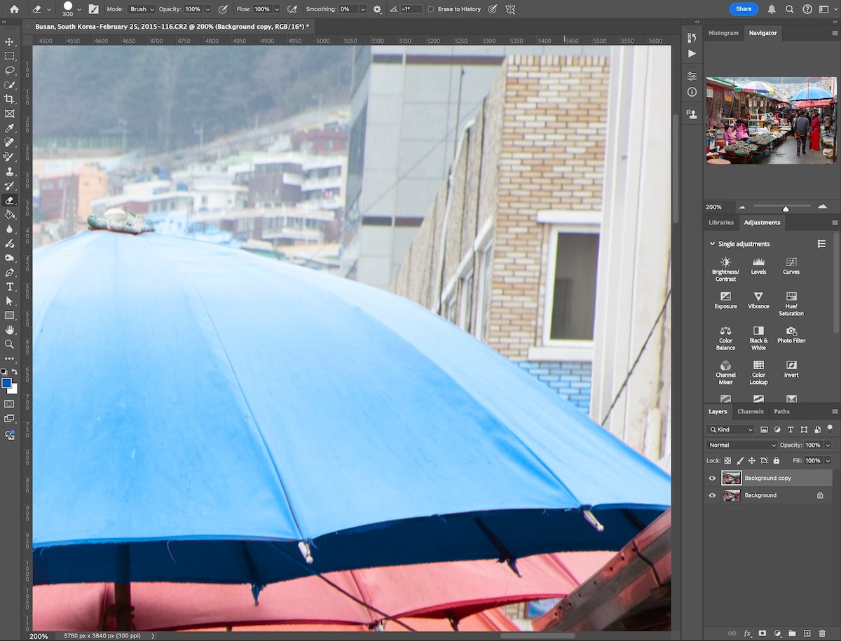
Task: Enable the Erase to History checkbox
Action: [430, 9]
